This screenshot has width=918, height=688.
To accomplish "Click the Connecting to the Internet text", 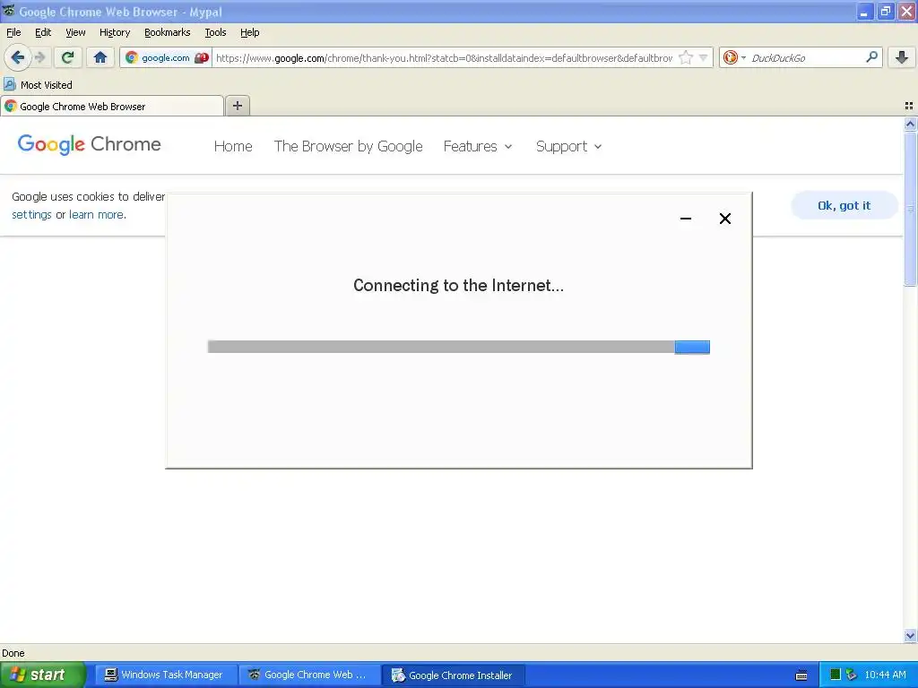I will click(458, 285).
